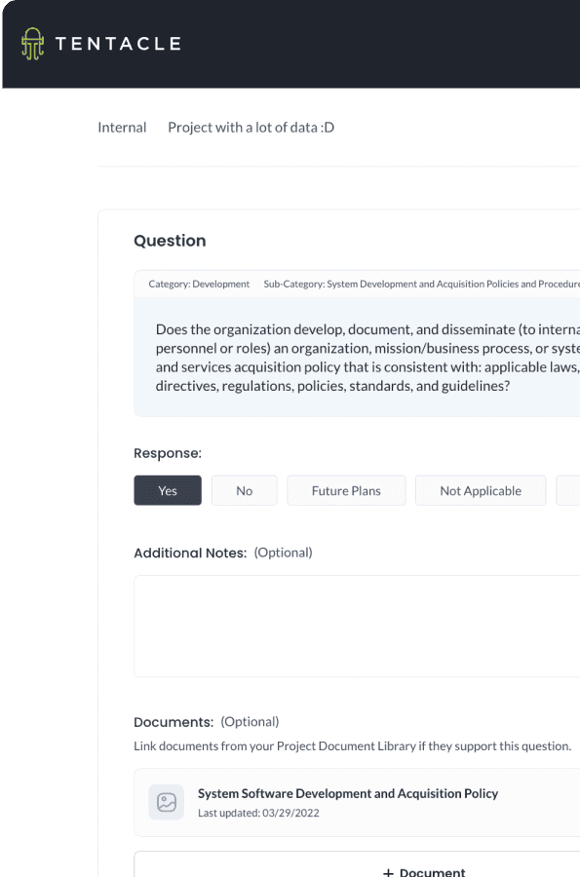Image resolution: width=580 pixels, height=877 pixels.
Task: Choose the Future Plans response
Action: point(346,490)
